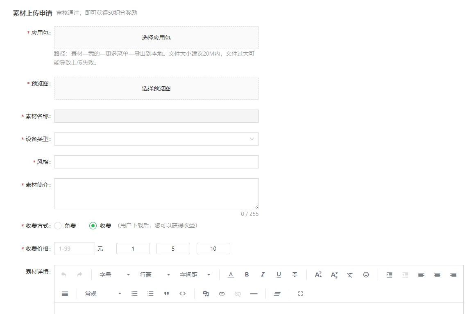Toggle underline formatting
476x314 pixels.
(x=279, y=275)
